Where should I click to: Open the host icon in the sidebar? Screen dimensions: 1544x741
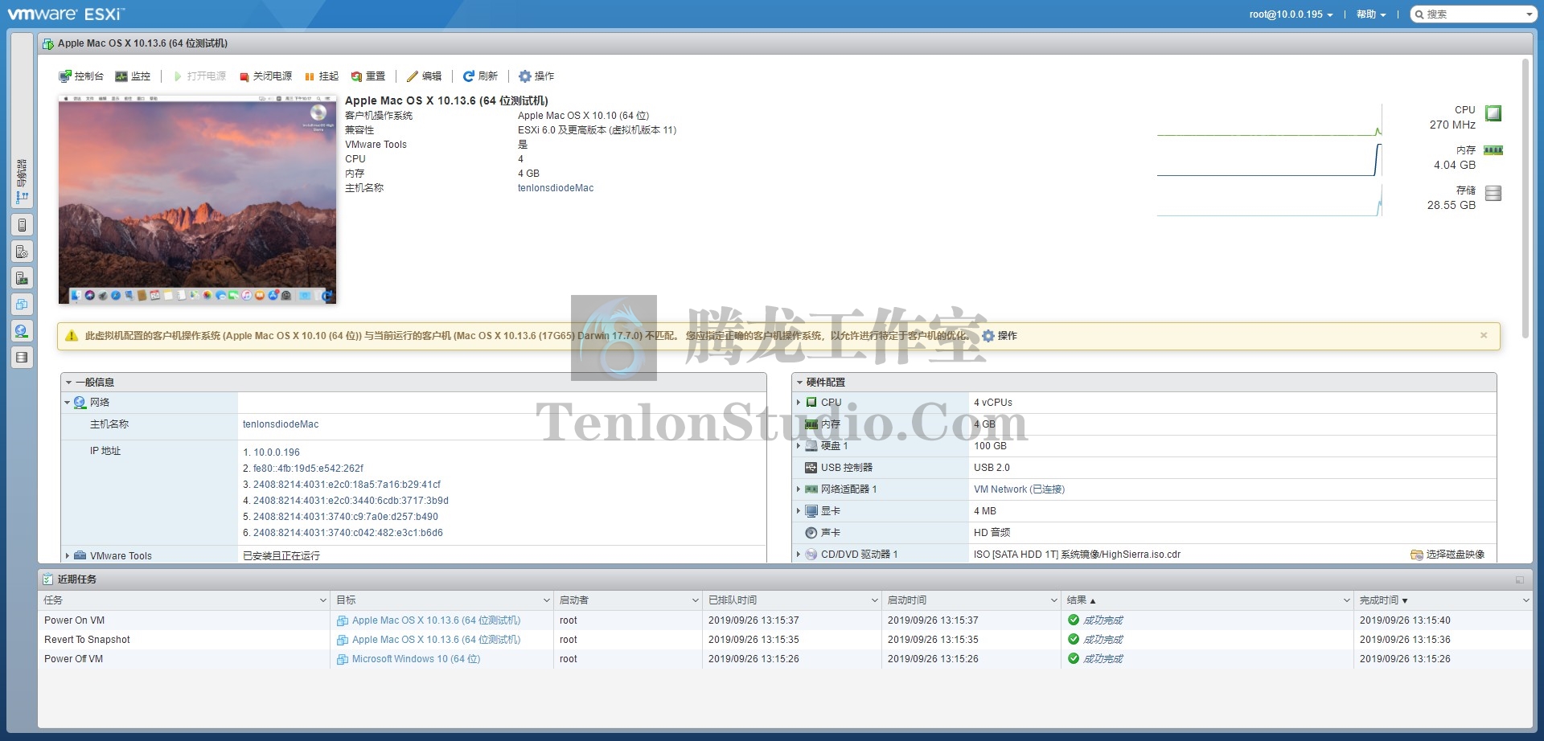22,224
